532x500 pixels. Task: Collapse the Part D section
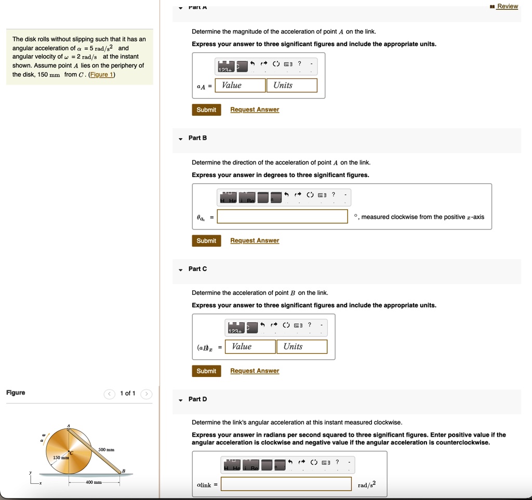(180, 400)
